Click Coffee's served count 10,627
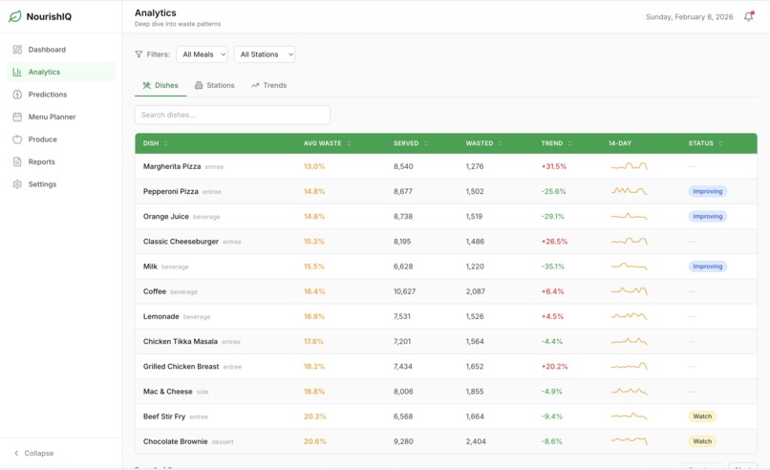Image resolution: width=770 pixels, height=470 pixels. click(x=404, y=291)
